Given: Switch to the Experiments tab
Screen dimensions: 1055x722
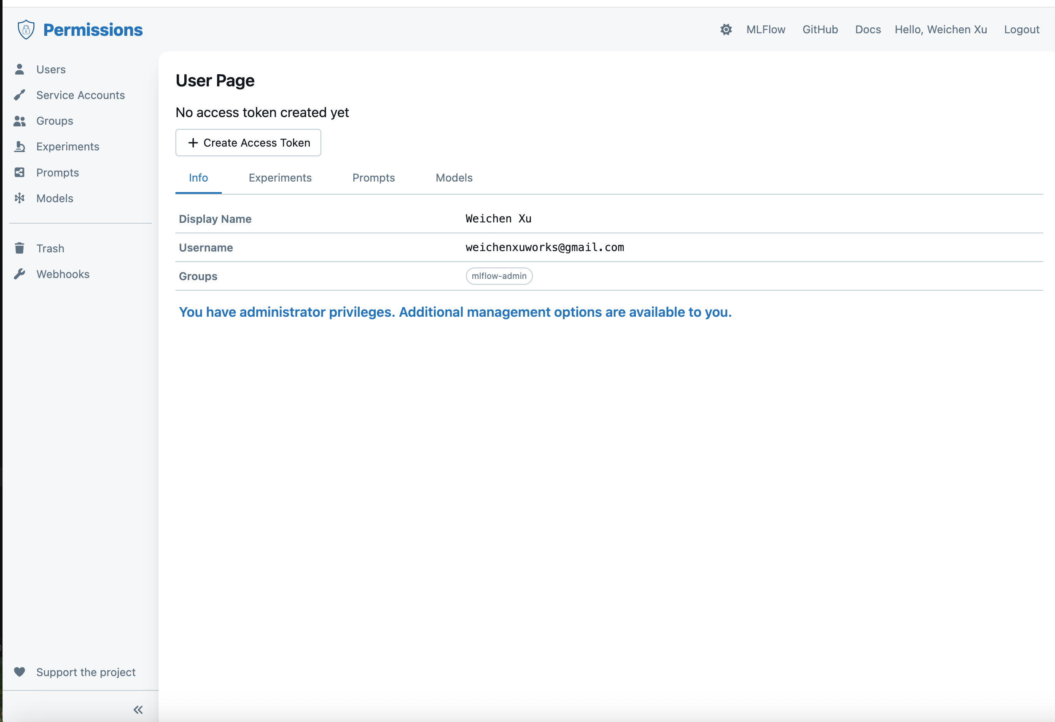Looking at the screenshot, I should point(280,178).
